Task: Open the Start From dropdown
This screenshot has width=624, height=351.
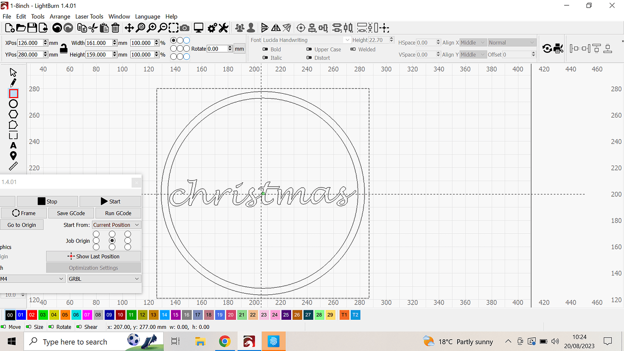Action: click(116, 224)
